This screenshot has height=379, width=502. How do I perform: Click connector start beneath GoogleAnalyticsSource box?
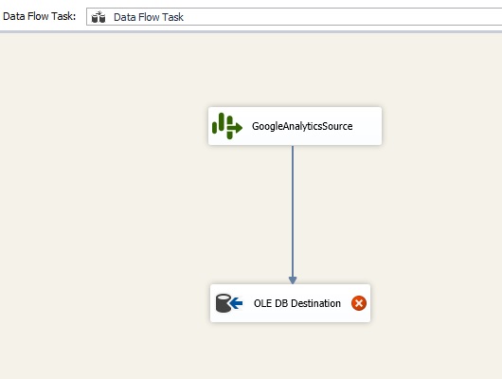(293, 148)
